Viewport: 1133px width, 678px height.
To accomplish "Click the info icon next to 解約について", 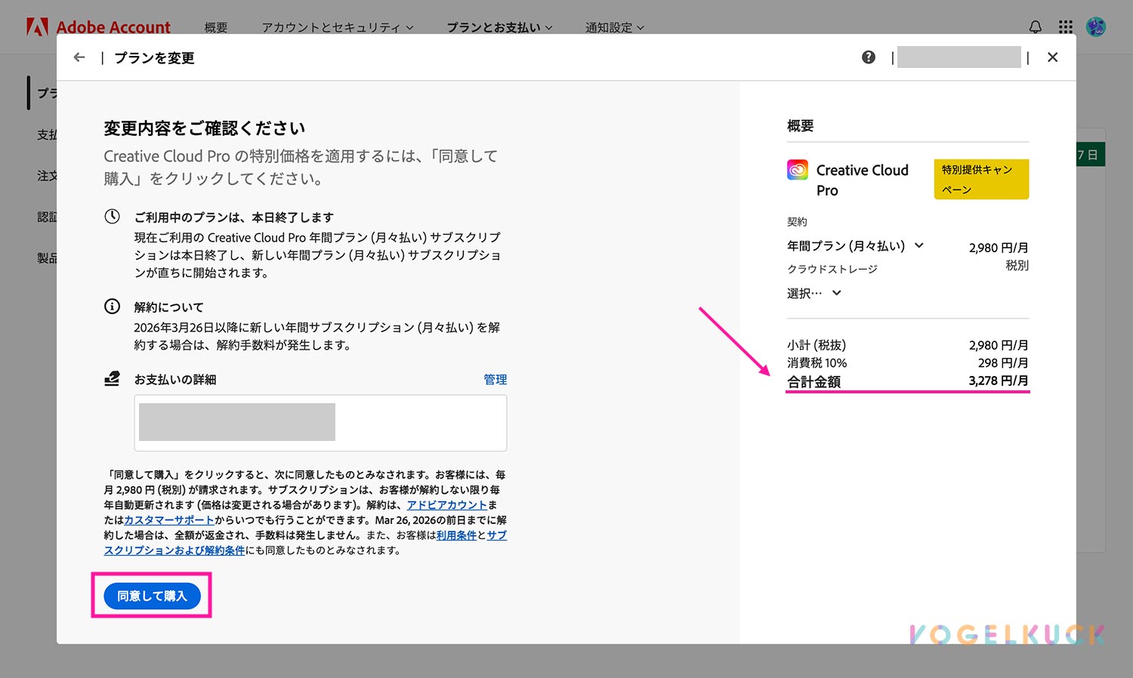I will 112,306.
